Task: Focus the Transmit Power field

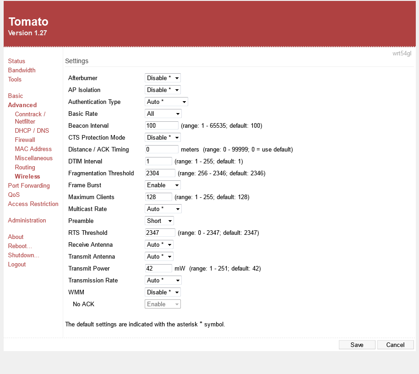Action: tap(158, 269)
